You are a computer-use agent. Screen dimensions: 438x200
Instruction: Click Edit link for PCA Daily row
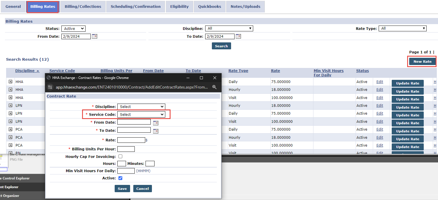380,129
